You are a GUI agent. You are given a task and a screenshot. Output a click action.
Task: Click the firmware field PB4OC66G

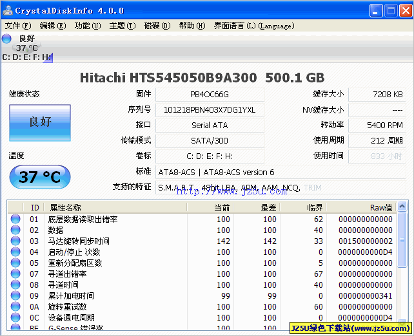210,95
